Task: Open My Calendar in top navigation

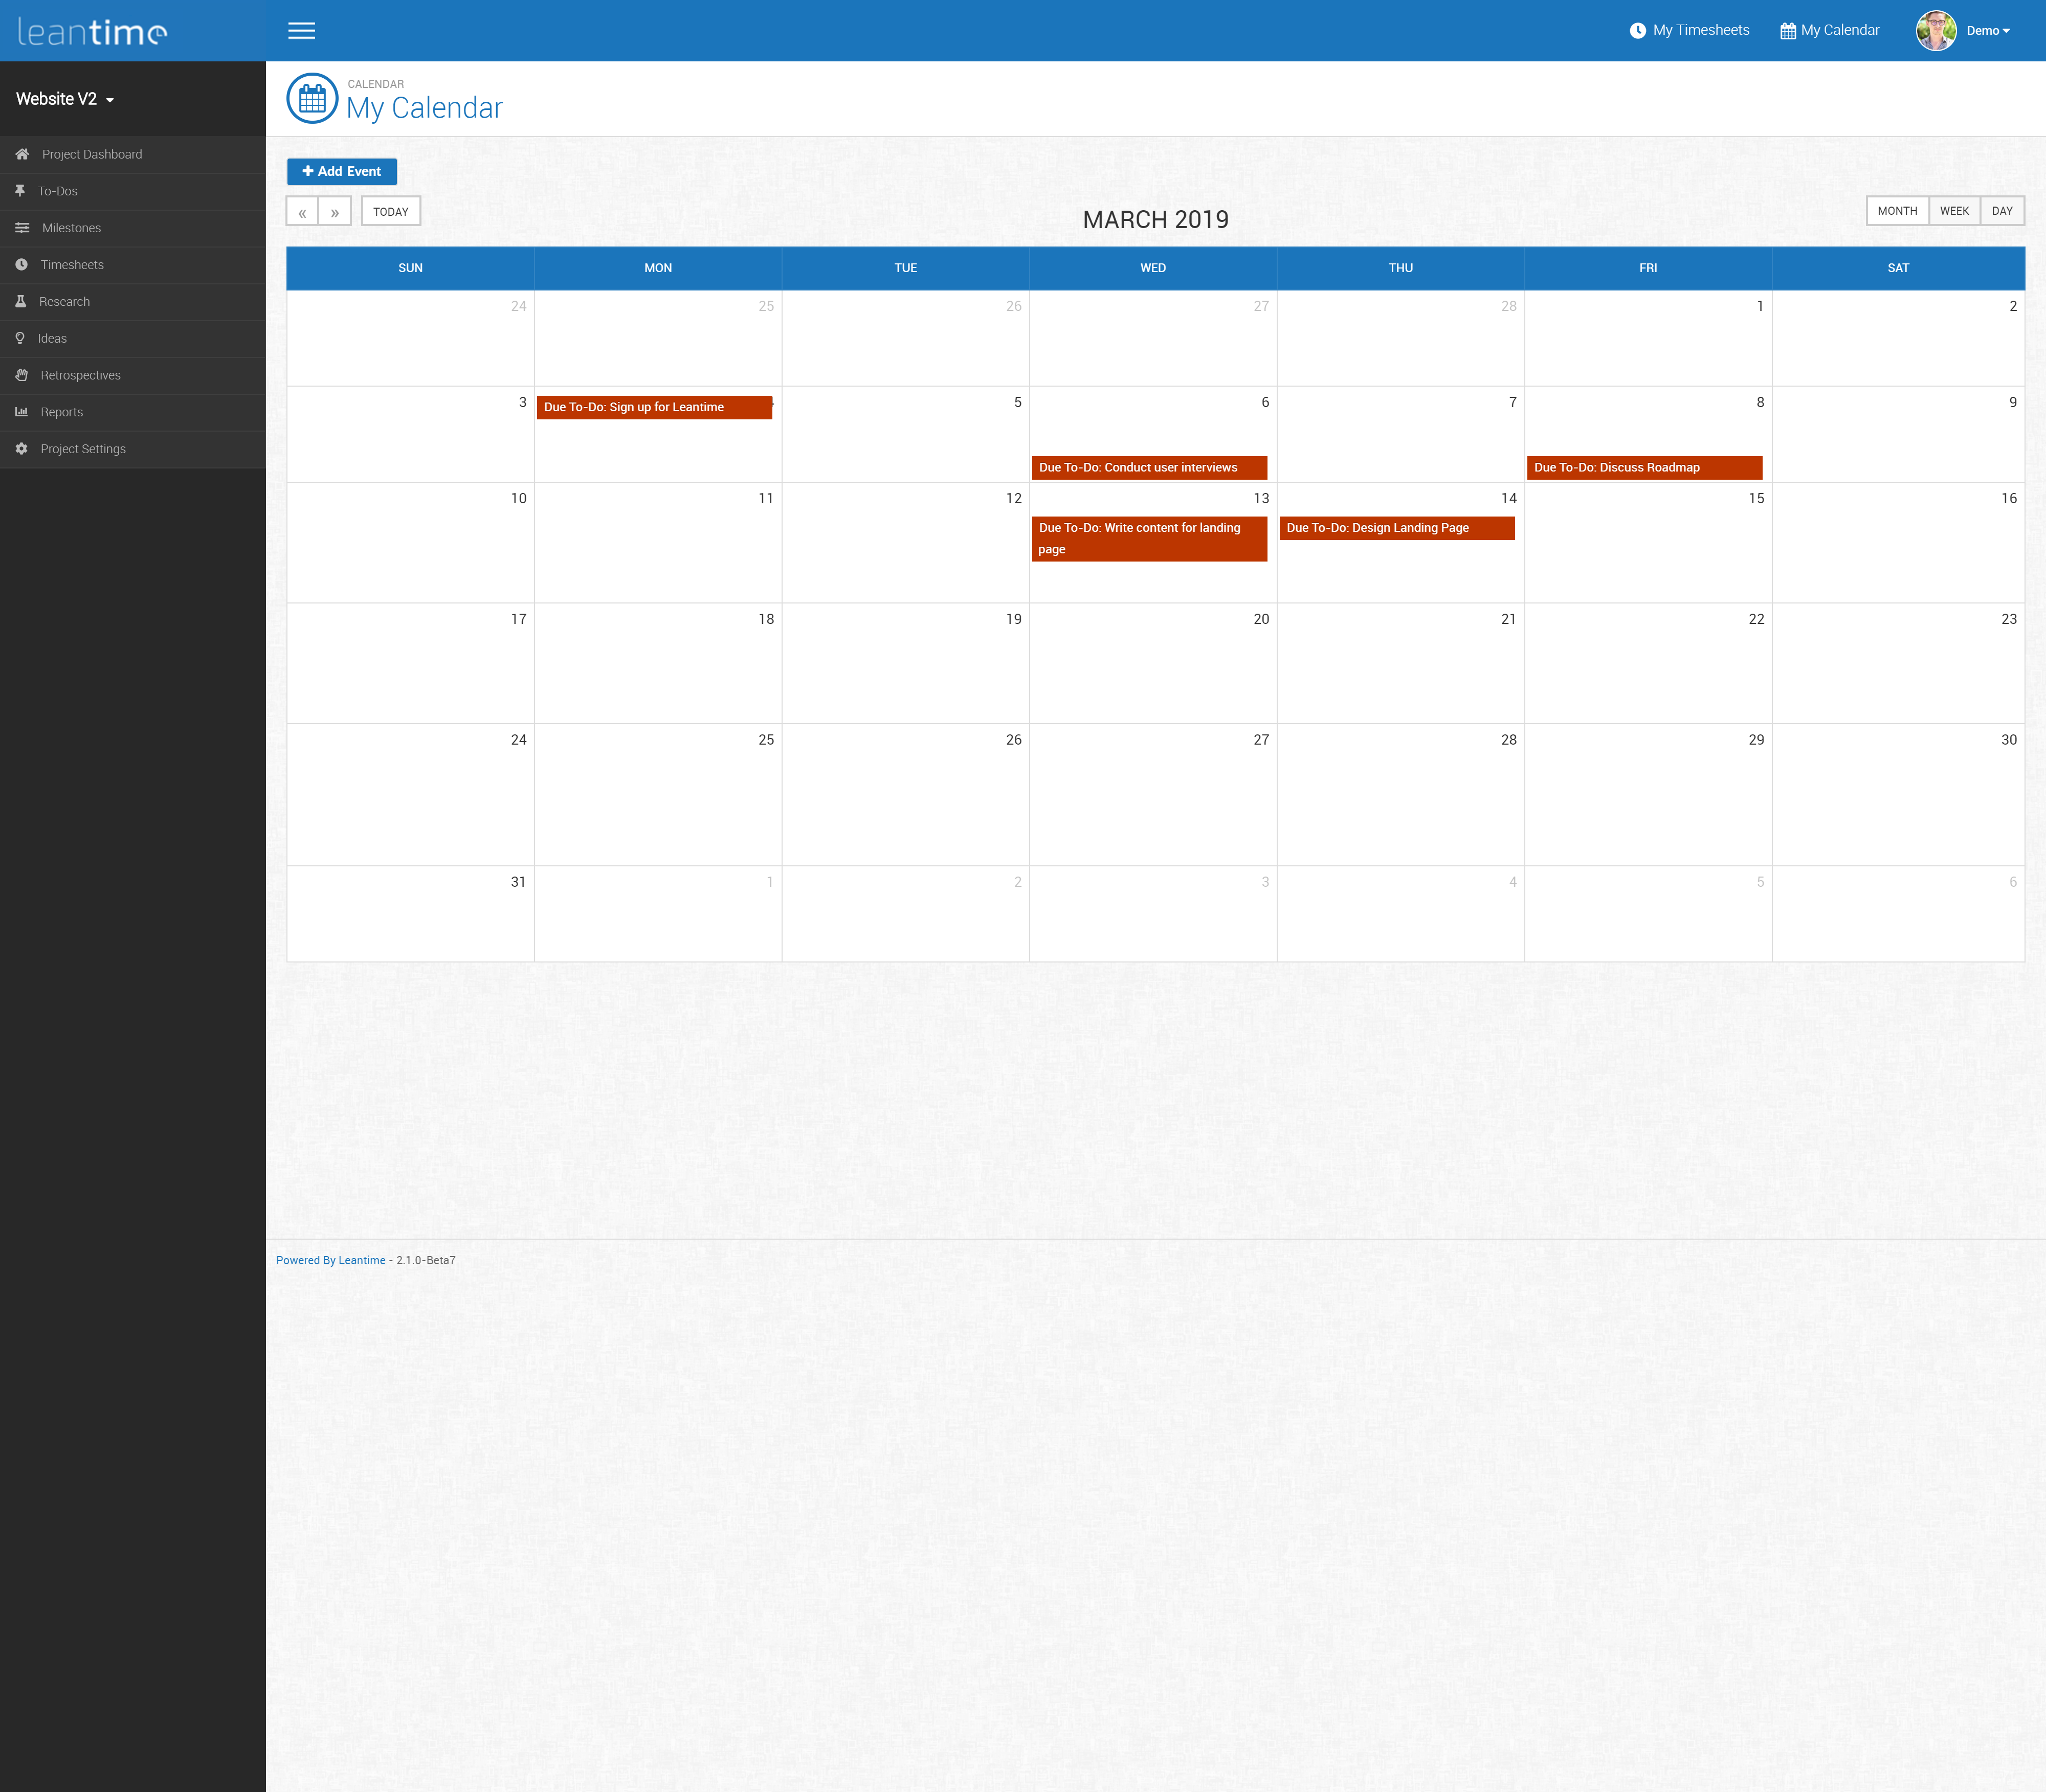Action: pos(1829,31)
